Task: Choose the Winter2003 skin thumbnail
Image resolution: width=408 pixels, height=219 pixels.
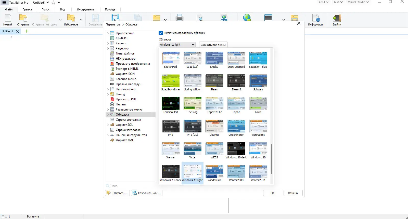Action: [x=236, y=173]
